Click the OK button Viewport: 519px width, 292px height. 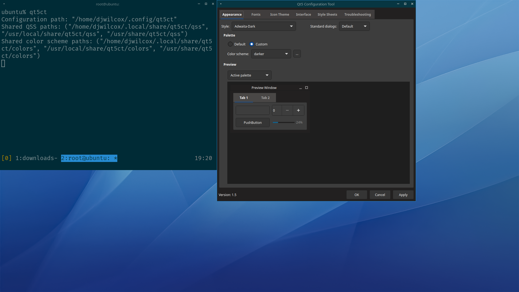pos(357,195)
